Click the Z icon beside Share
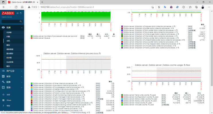Viewport: 213px width, 114px height. (3, 100)
